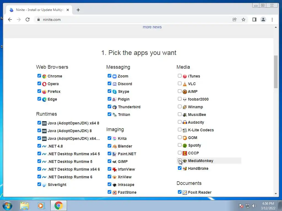Uncheck the Chrome checkbox
282x211 pixels.
(x=39, y=76)
